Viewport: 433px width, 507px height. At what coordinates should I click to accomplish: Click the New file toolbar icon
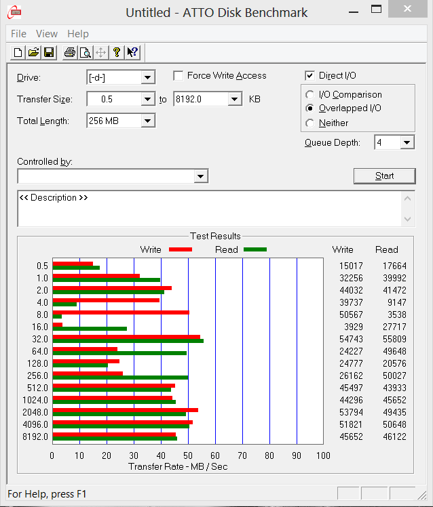click(18, 52)
